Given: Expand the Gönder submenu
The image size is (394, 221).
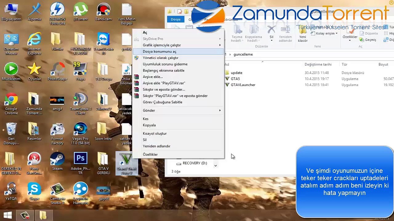Looking at the screenshot, I should click(x=178, y=110).
